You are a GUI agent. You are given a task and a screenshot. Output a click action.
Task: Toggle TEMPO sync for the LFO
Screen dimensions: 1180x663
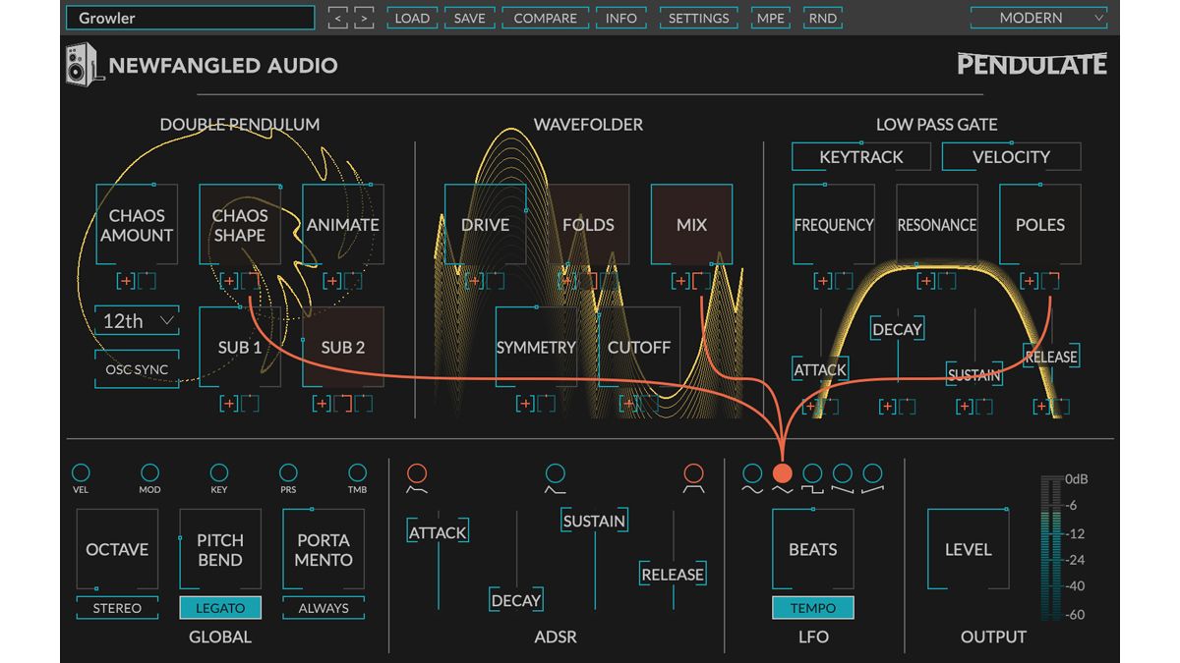(x=813, y=608)
